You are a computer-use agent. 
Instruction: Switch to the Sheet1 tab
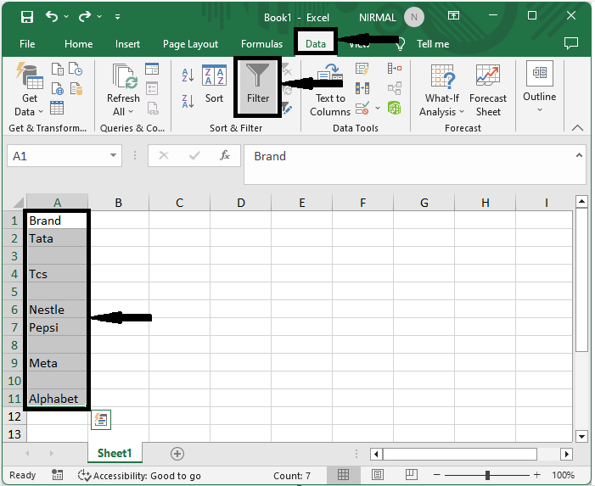pyautogui.click(x=115, y=453)
